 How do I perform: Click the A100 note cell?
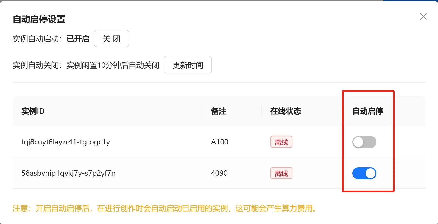coord(219,142)
